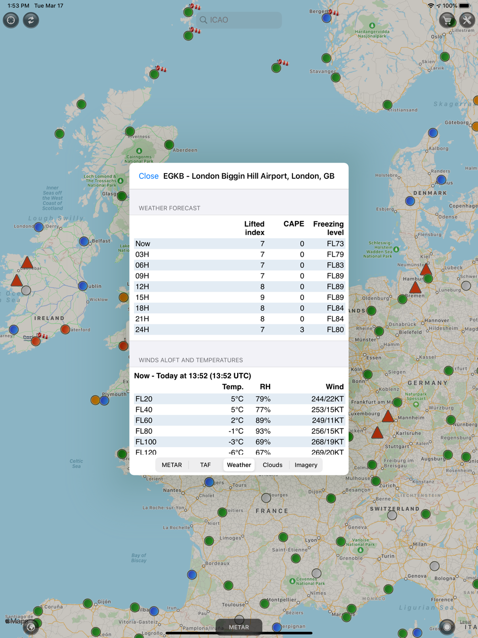Focus the ICAO search field

click(239, 20)
